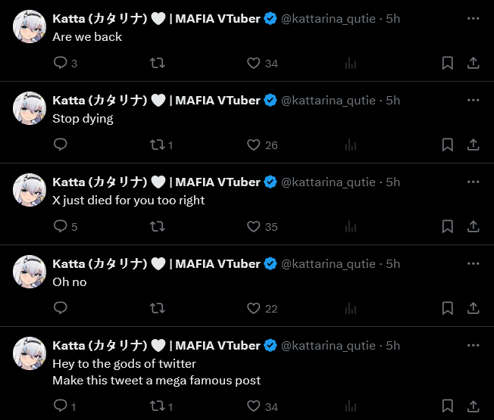This screenshot has width=494, height=420.
Task: View analytics for the "Oh no" tweet
Action: [351, 309]
